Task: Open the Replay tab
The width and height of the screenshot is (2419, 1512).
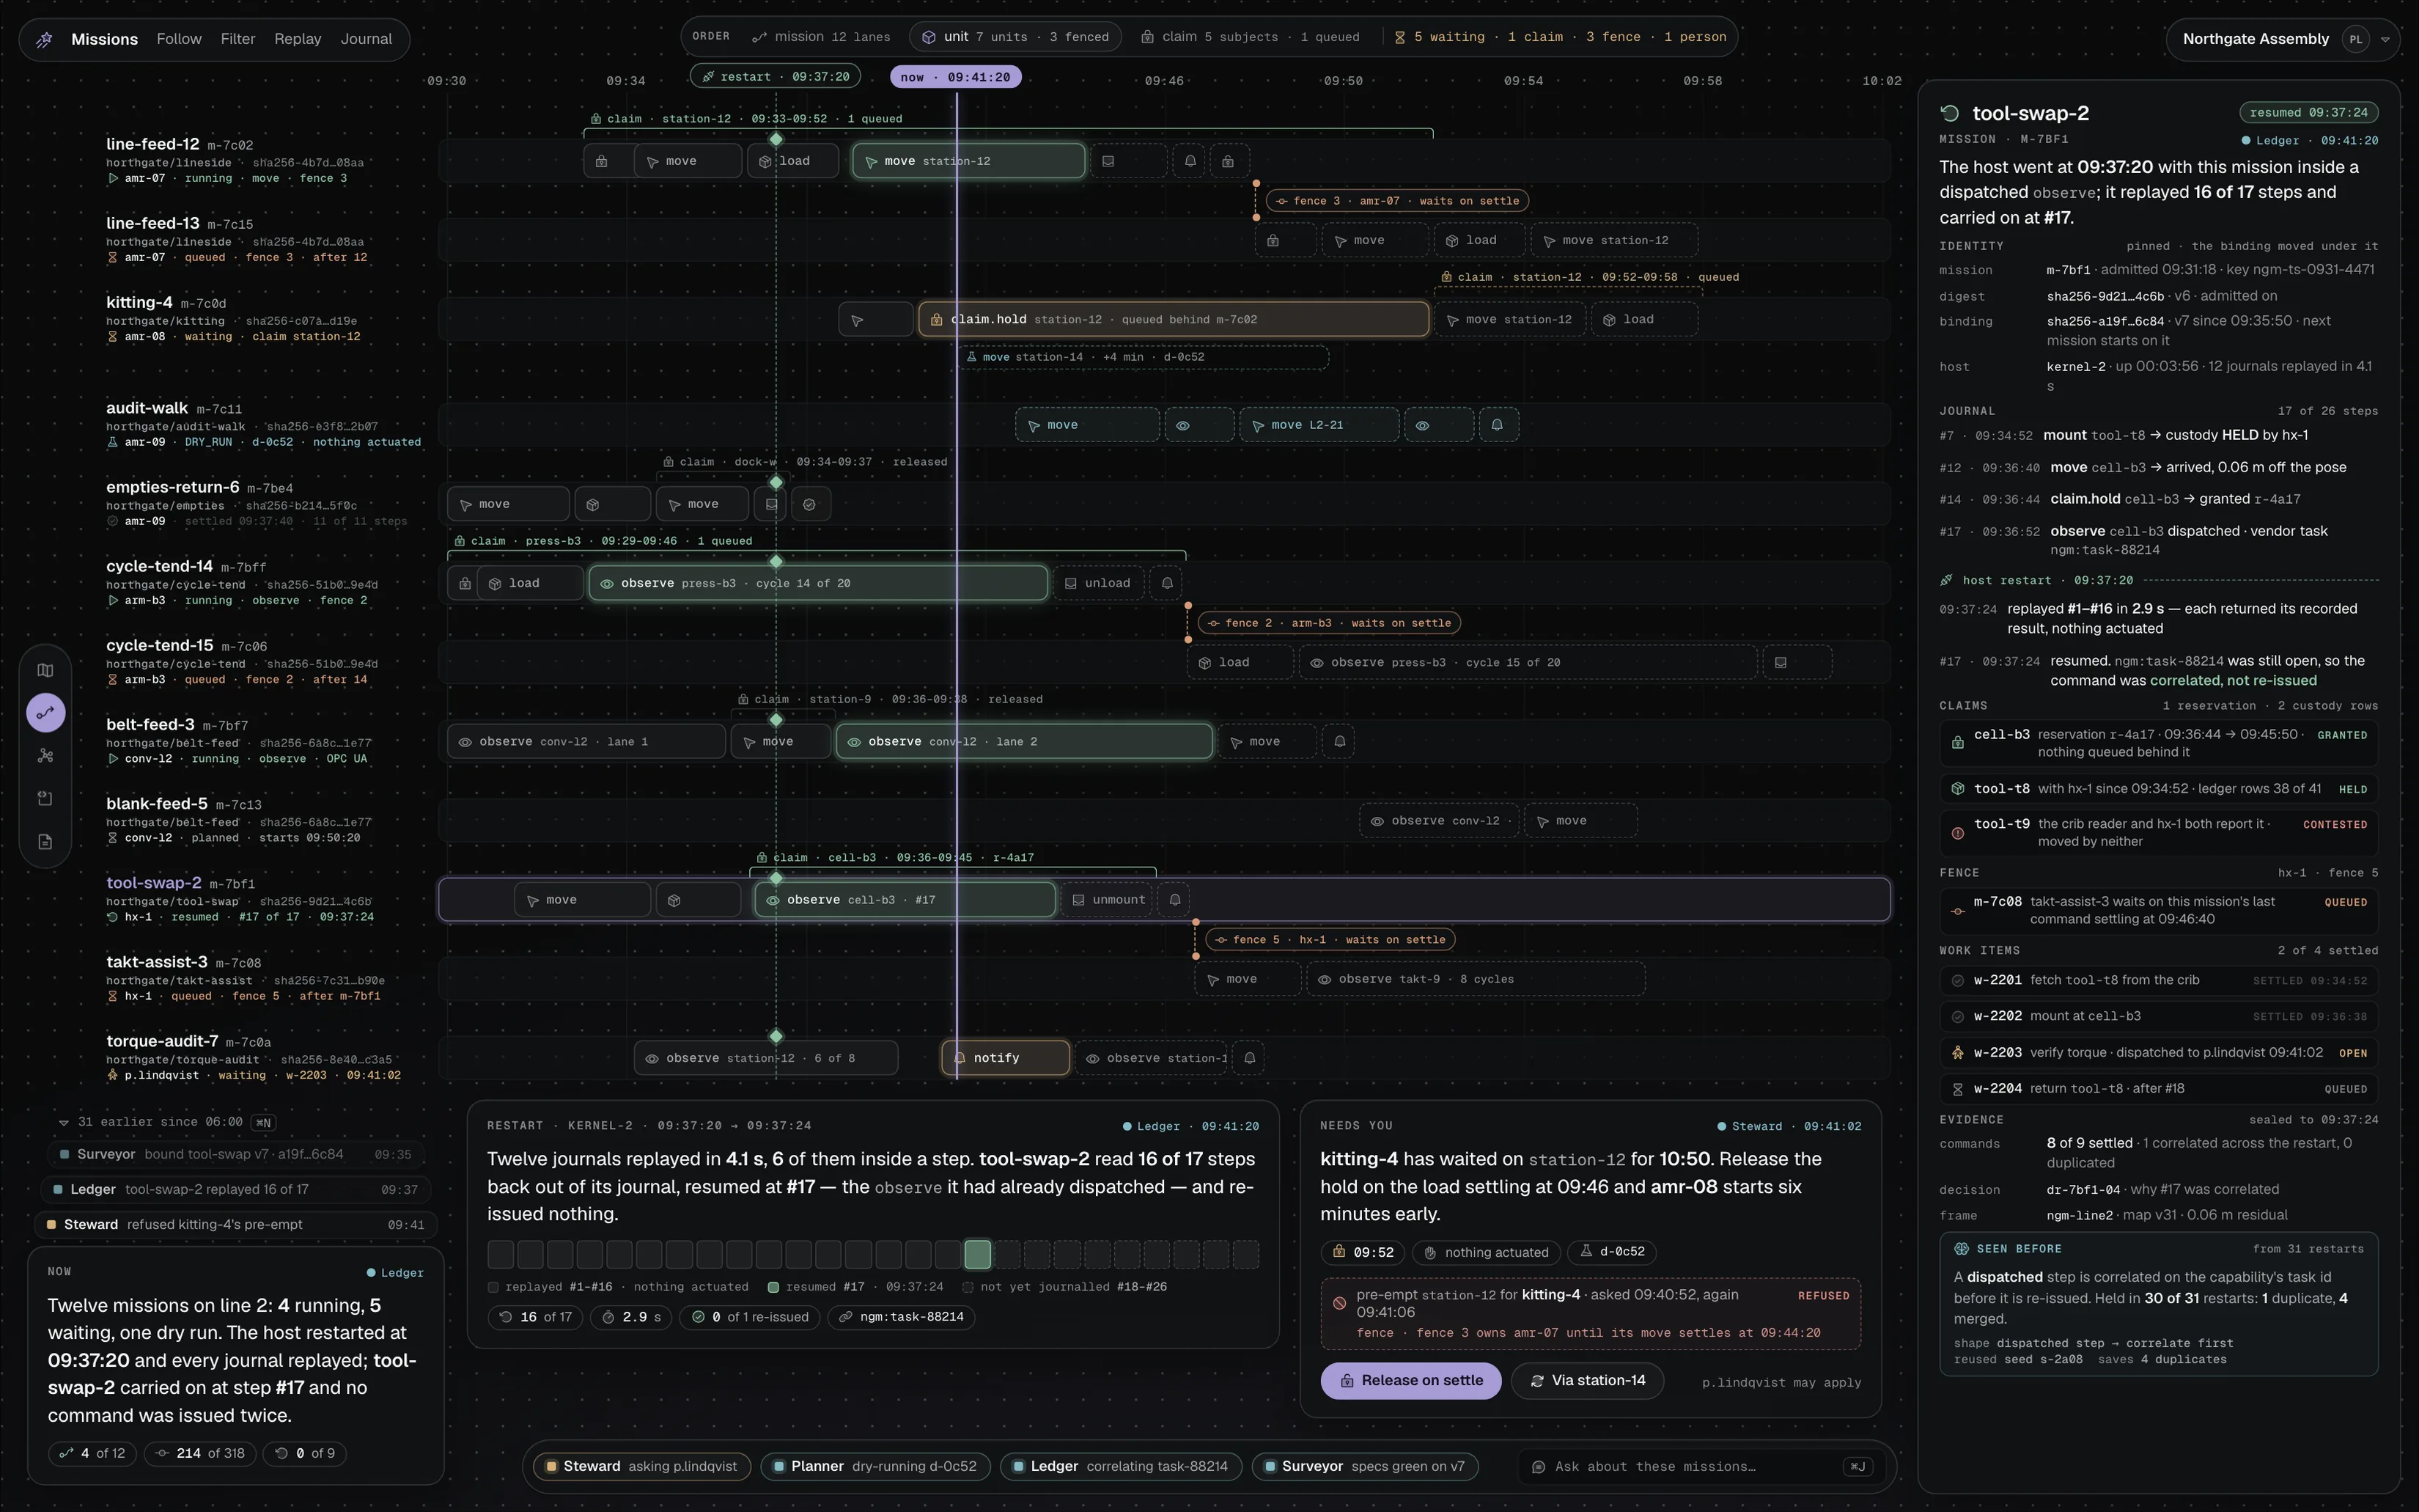Action: coord(298,39)
